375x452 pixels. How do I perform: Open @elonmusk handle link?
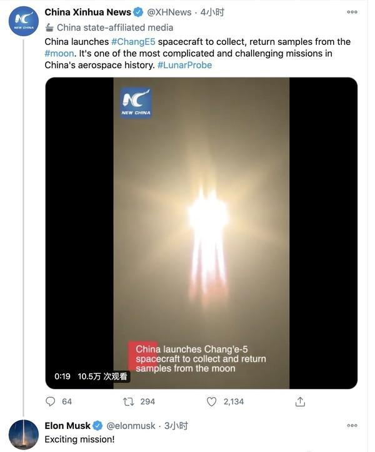pyautogui.click(x=130, y=426)
